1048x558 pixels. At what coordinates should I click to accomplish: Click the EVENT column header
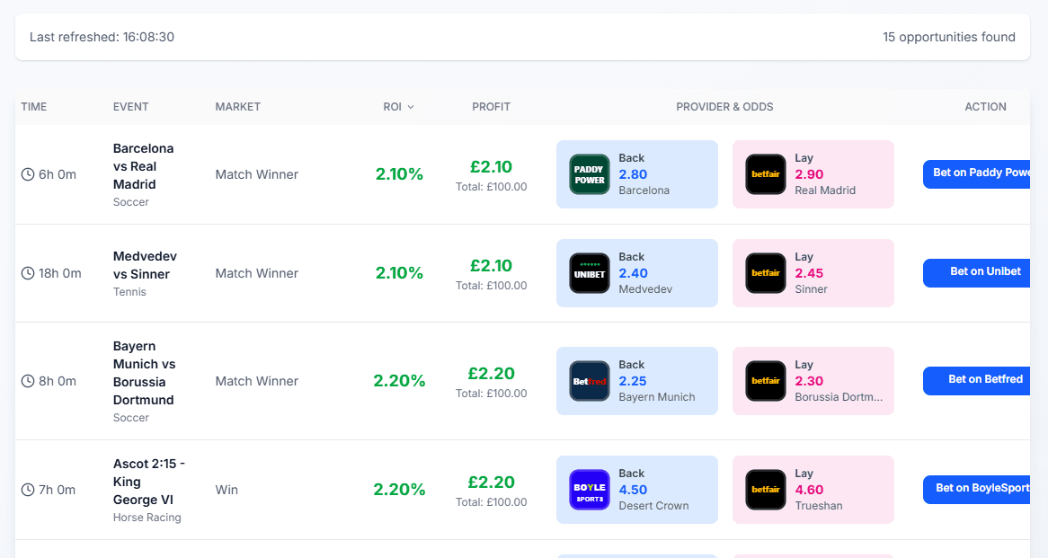[130, 106]
